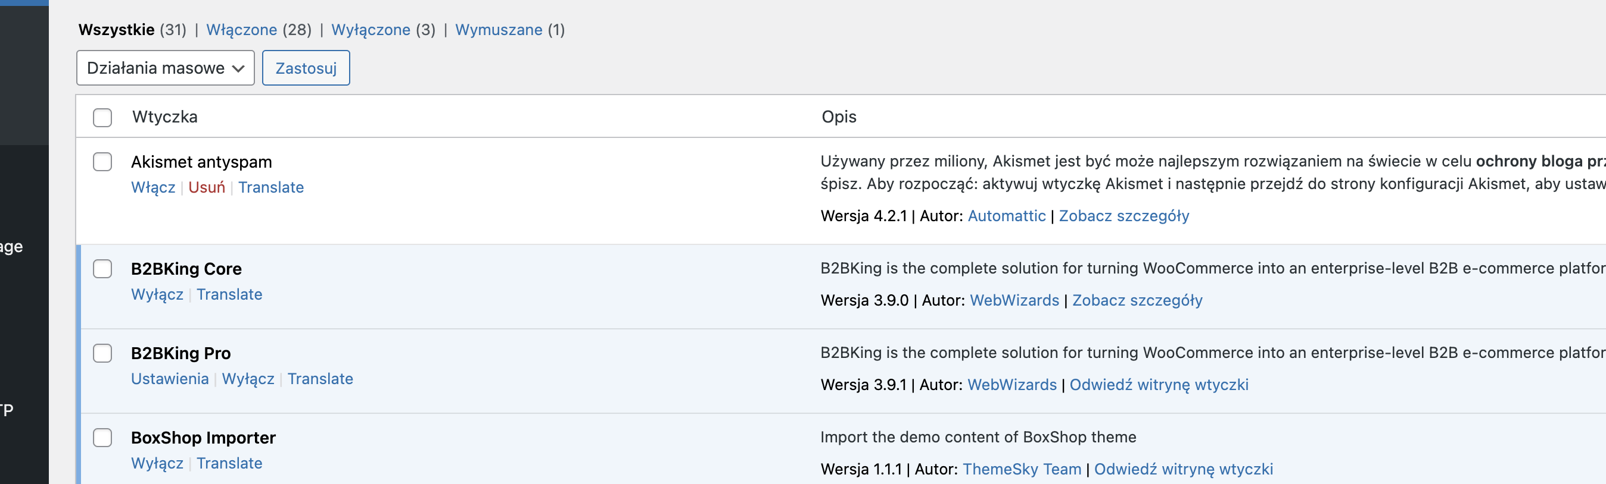Click Translate under B2BKing Pro

(320, 379)
